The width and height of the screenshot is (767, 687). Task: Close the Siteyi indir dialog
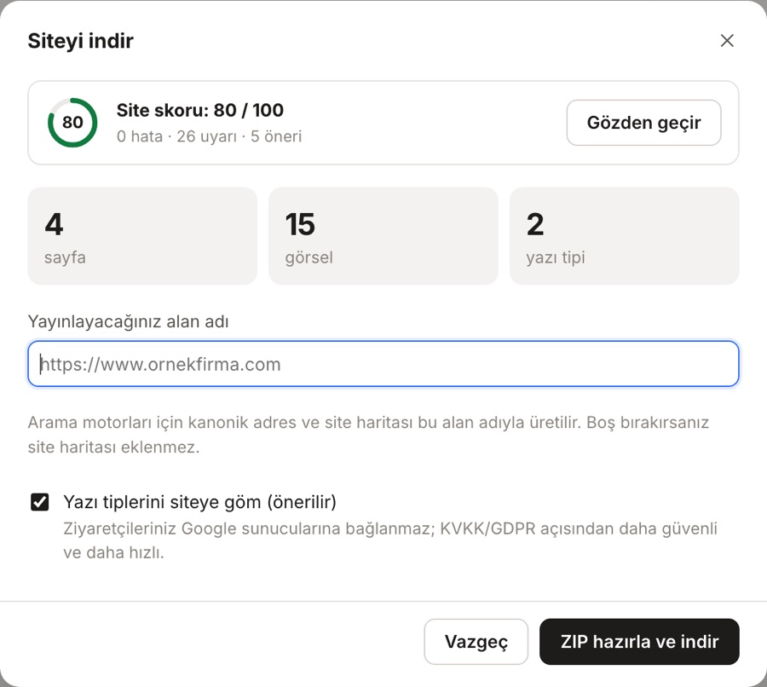click(x=727, y=41)
